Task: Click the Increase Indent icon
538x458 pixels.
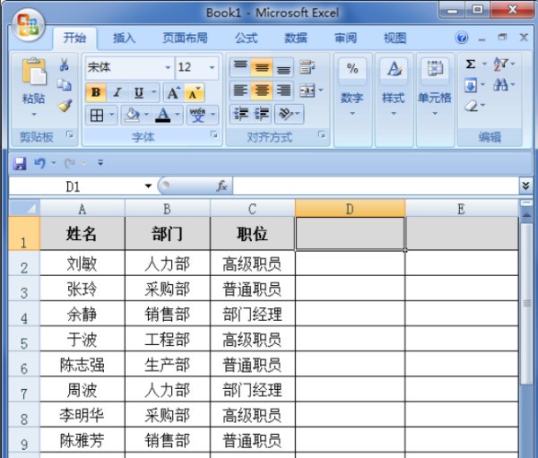Action: (x=260, y=114)
